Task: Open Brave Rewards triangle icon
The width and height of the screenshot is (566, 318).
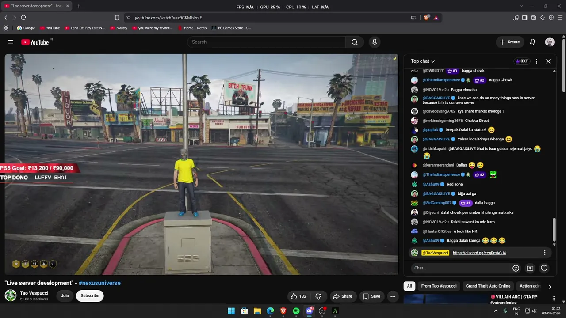Action: tap(436, 18)
